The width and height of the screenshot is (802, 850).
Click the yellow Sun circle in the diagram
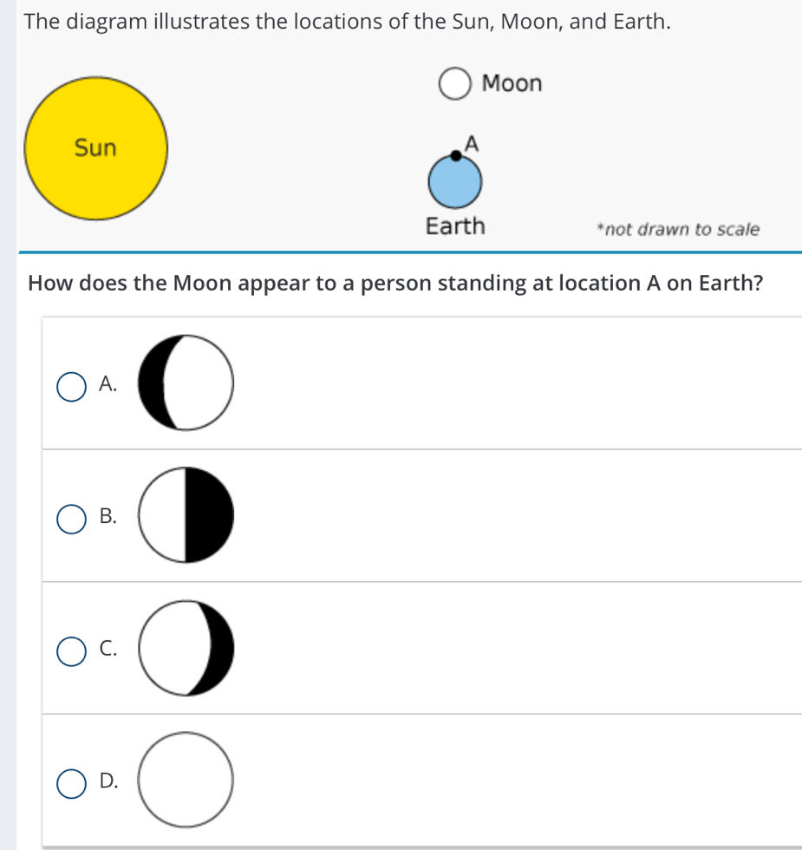coord(94,147)
